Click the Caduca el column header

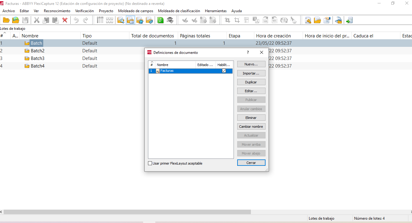(376, 36)
